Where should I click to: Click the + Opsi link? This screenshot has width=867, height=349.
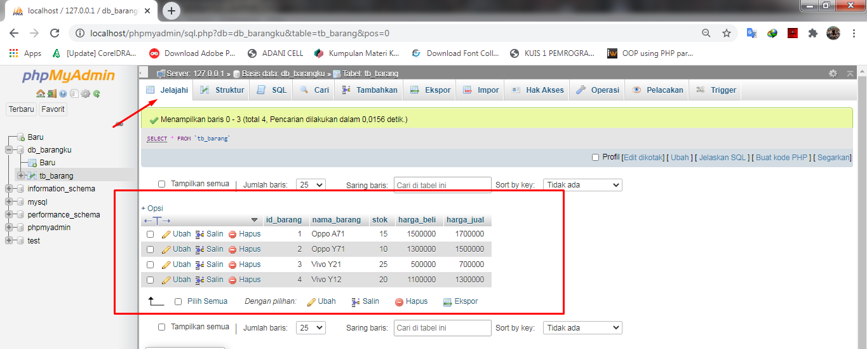coord(152,209)
